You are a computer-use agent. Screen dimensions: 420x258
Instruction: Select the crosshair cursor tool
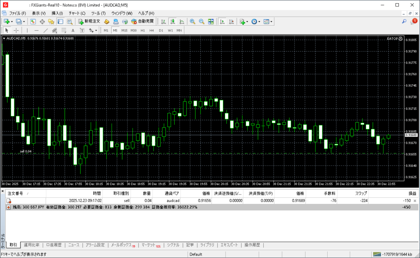16,30
